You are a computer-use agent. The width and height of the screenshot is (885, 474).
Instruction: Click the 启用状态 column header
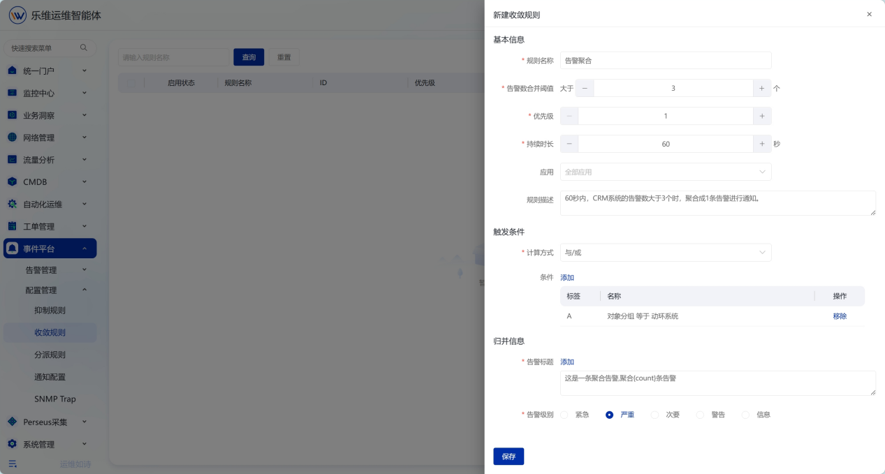[x=181, y=82]
